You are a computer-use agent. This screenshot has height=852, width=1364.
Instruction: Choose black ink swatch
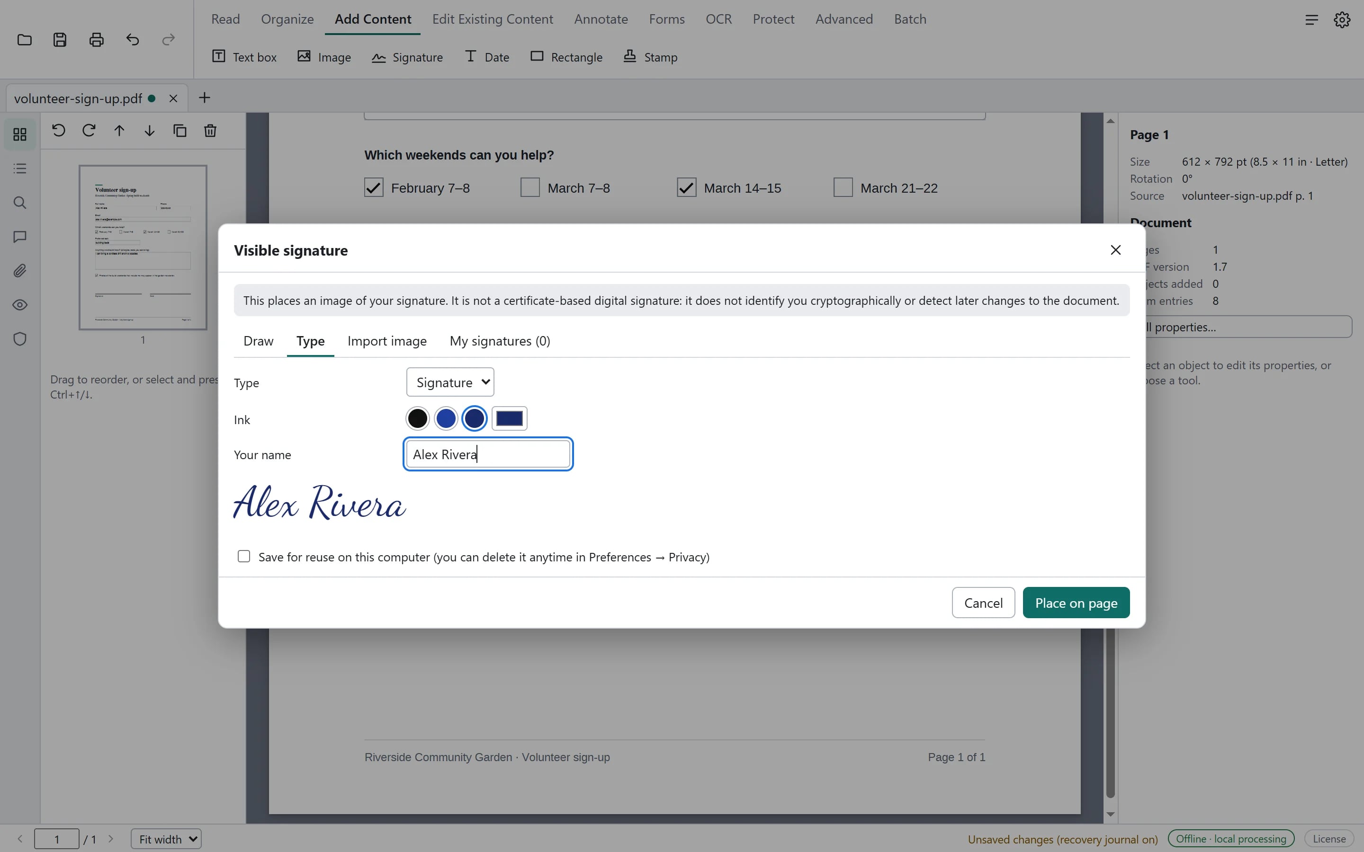coord(418,419)
